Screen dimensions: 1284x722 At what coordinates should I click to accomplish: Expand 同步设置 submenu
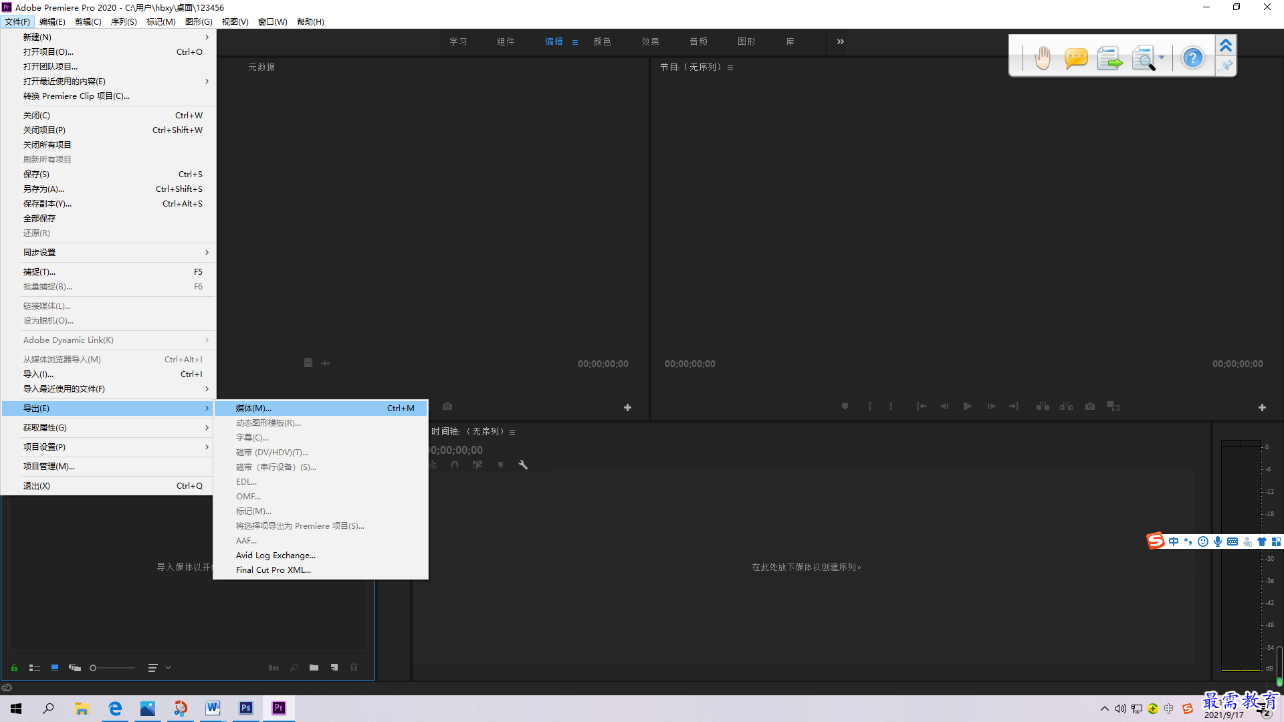(x=108, y=252)
